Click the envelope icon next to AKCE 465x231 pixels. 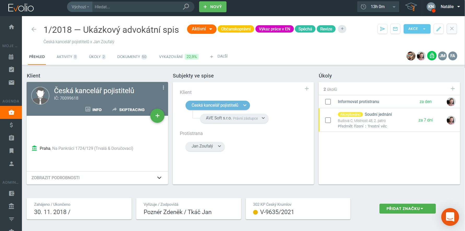[x=395, y=29]
